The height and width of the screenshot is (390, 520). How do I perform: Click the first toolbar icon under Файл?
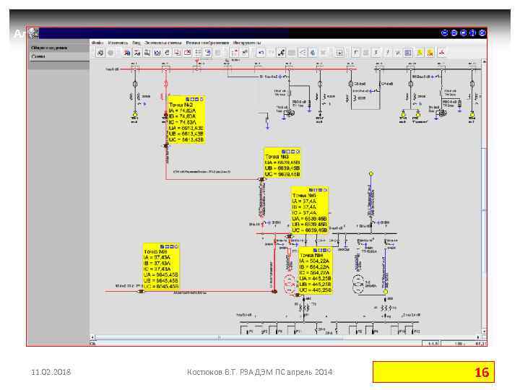[x=100, y=53]
